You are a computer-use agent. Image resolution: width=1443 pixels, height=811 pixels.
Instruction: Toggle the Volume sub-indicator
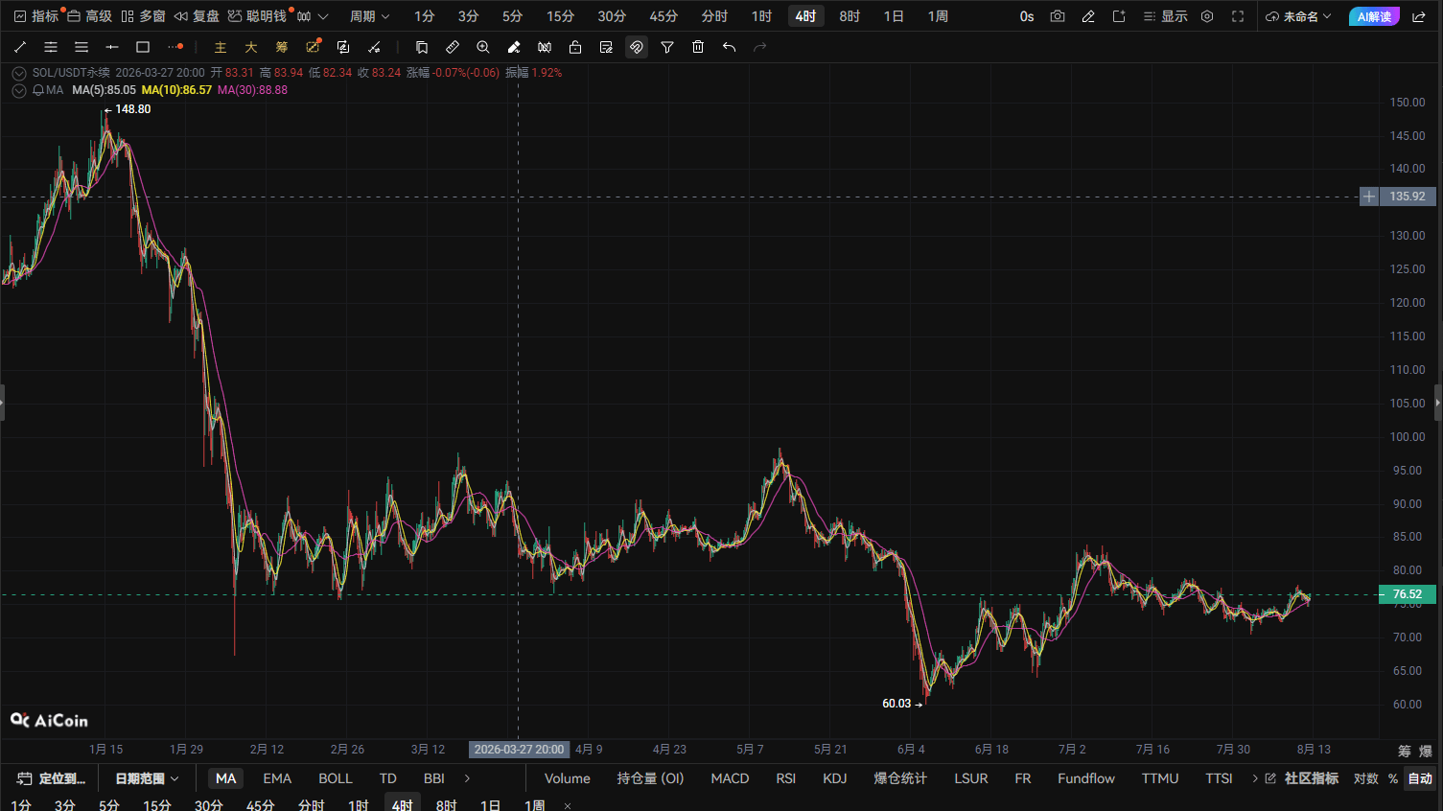[568, 778]
